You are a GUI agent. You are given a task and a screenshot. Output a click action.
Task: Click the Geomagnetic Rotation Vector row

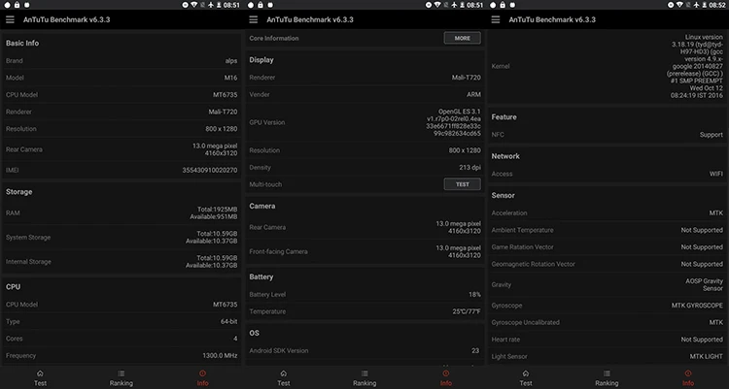coord(607,264)
